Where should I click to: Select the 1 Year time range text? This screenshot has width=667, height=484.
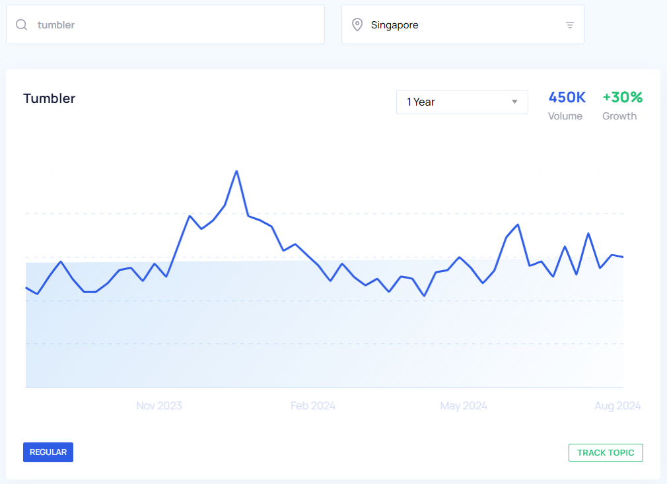point(421,102)
